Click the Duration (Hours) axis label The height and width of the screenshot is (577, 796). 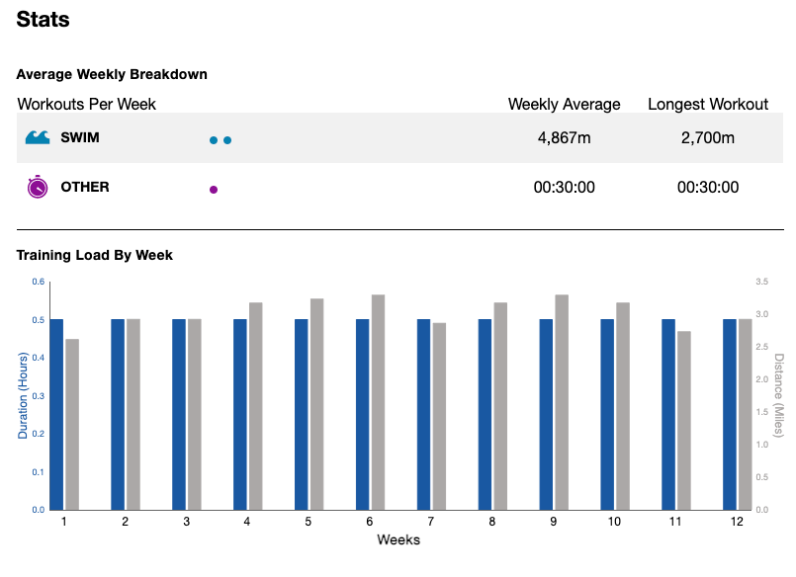24,395
